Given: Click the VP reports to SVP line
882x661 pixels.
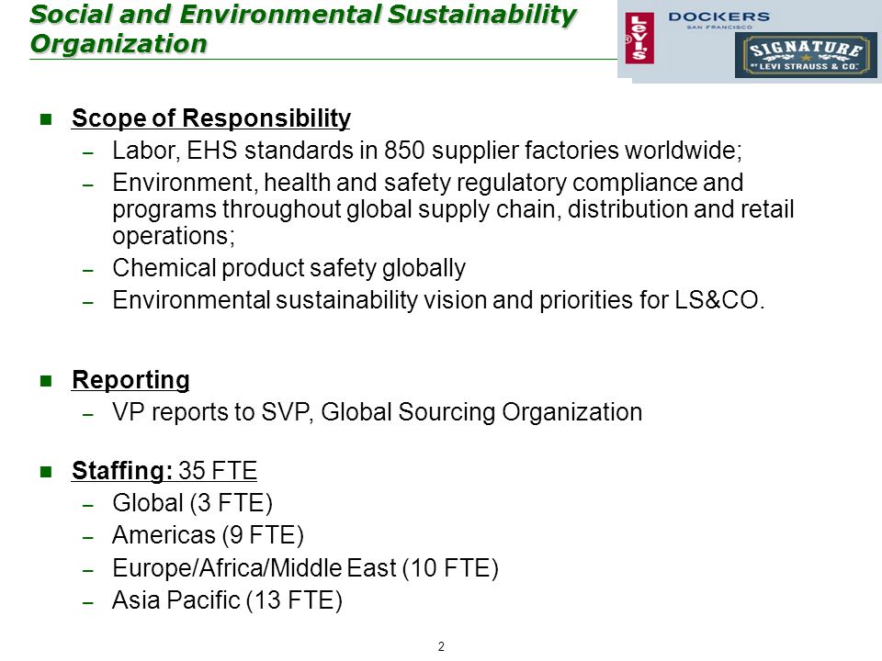Looking at the screenshot, I should click(x=377, y=412).
